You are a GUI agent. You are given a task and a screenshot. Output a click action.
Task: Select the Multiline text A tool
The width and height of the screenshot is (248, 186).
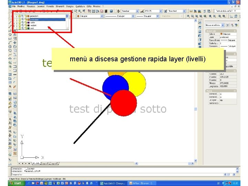click(x=10, y=86)
